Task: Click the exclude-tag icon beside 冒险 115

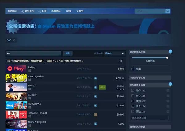Action: click(168, 111)
